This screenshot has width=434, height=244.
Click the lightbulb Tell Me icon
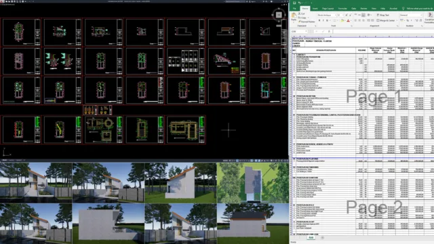403,9
